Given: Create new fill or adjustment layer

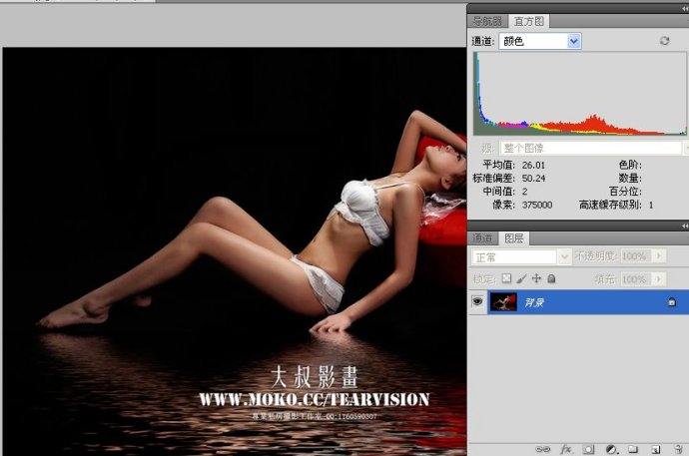Looking at the screenshot, I should (612, 449).
